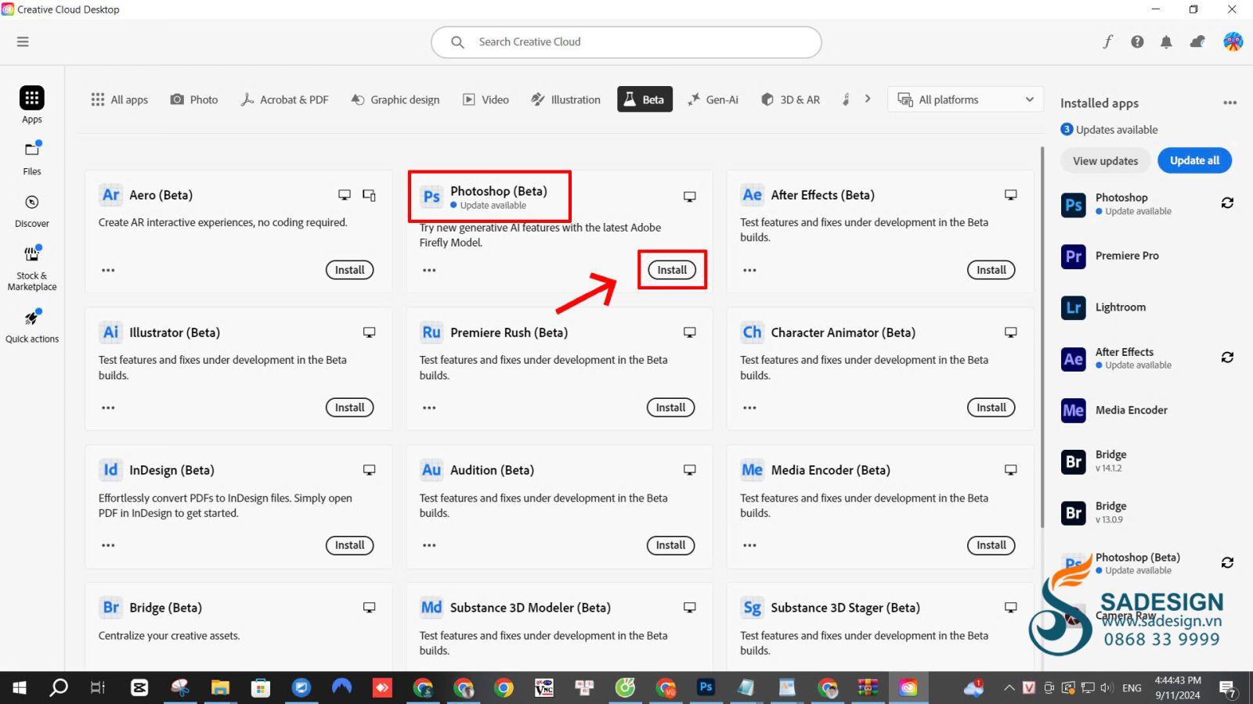Open the Files section in sidebar
The height and width of the screenshot is (704, 1253).
coord(32,158)
